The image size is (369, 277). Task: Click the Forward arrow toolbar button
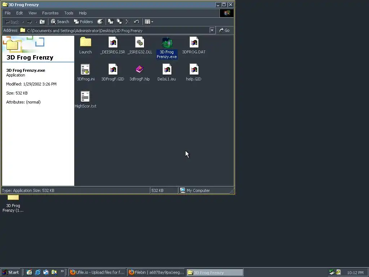[30, 22]
